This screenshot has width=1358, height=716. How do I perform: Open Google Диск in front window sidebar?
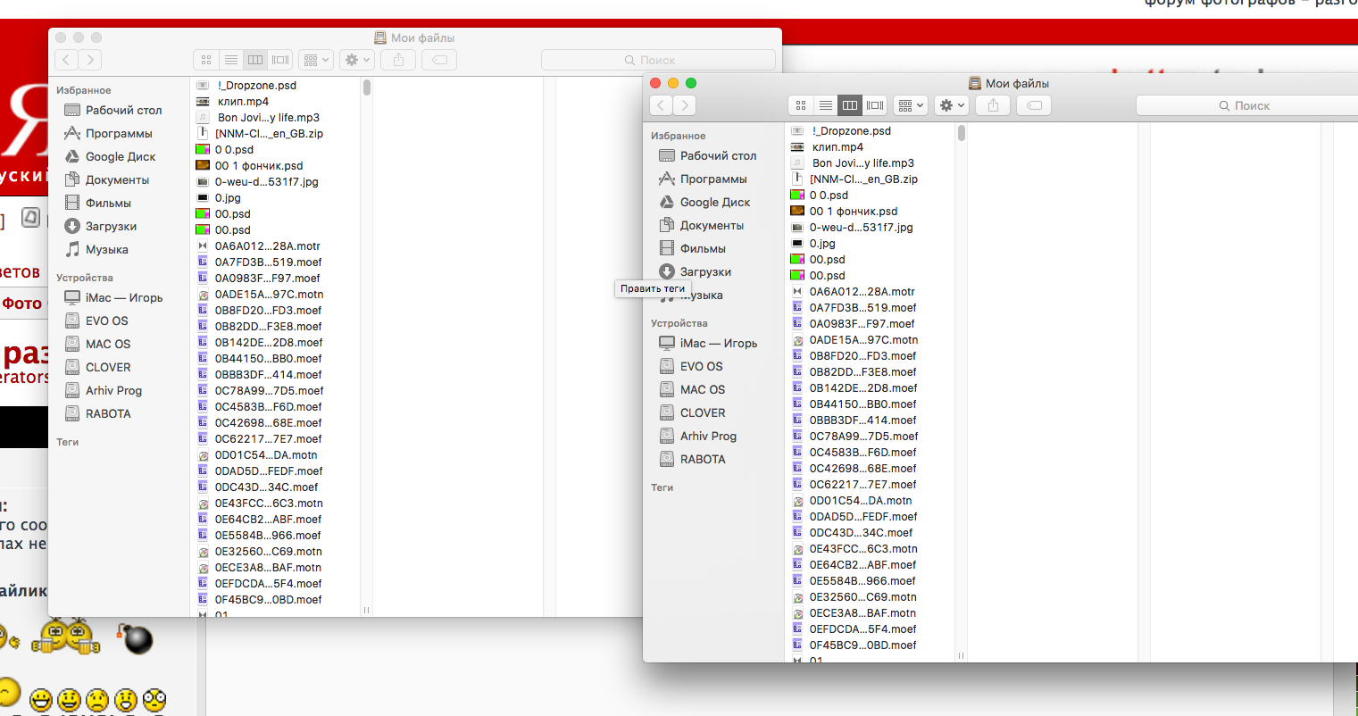pyautogui.click(x=714, y=203)
